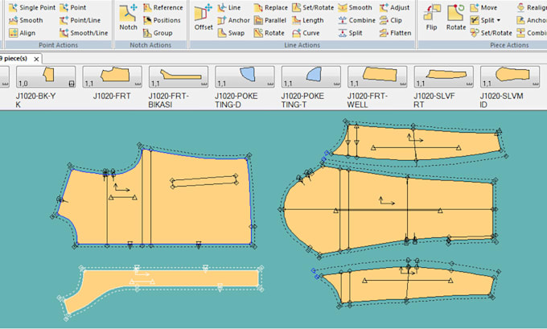Click the line Anchor tool
This screenshot has width=547, height=329.
(x=233, y=20)
